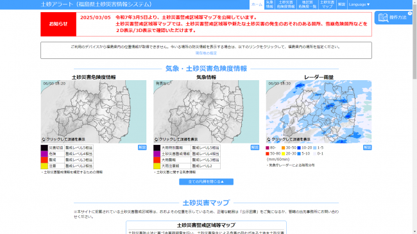The width and height of the screenshot is (417, 234).
Task: Click the yellow 注意 legend swatch
Action: coord(44,166)
